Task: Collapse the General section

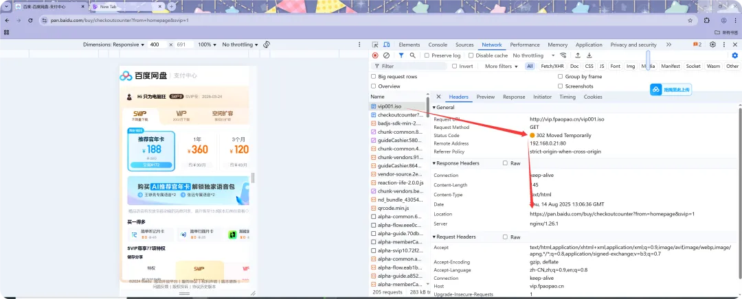Action: click(x=434, y=107)
